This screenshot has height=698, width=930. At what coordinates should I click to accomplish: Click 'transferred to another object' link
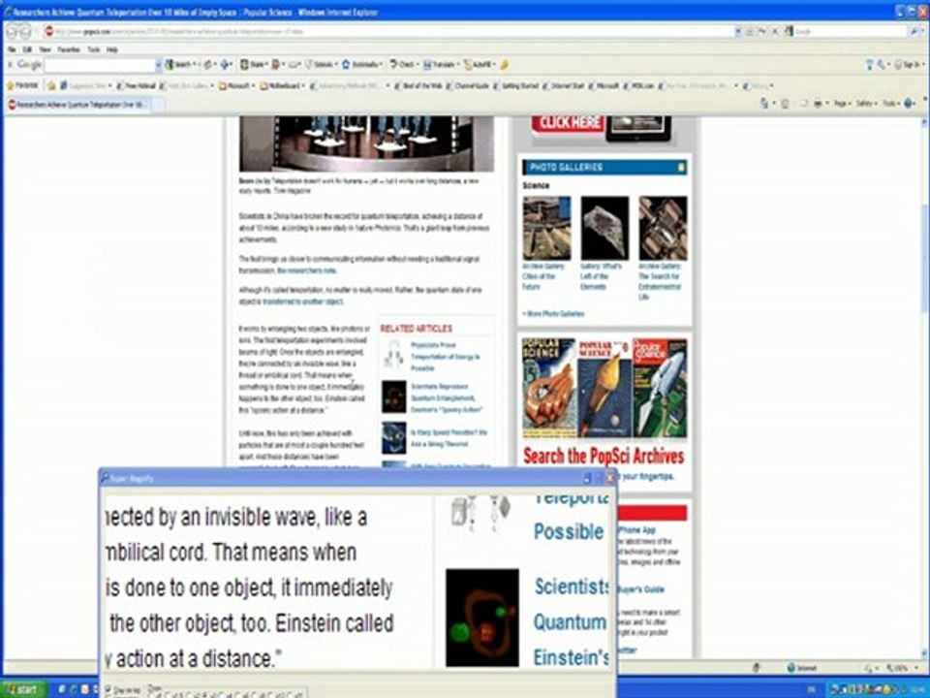[302, 301]
